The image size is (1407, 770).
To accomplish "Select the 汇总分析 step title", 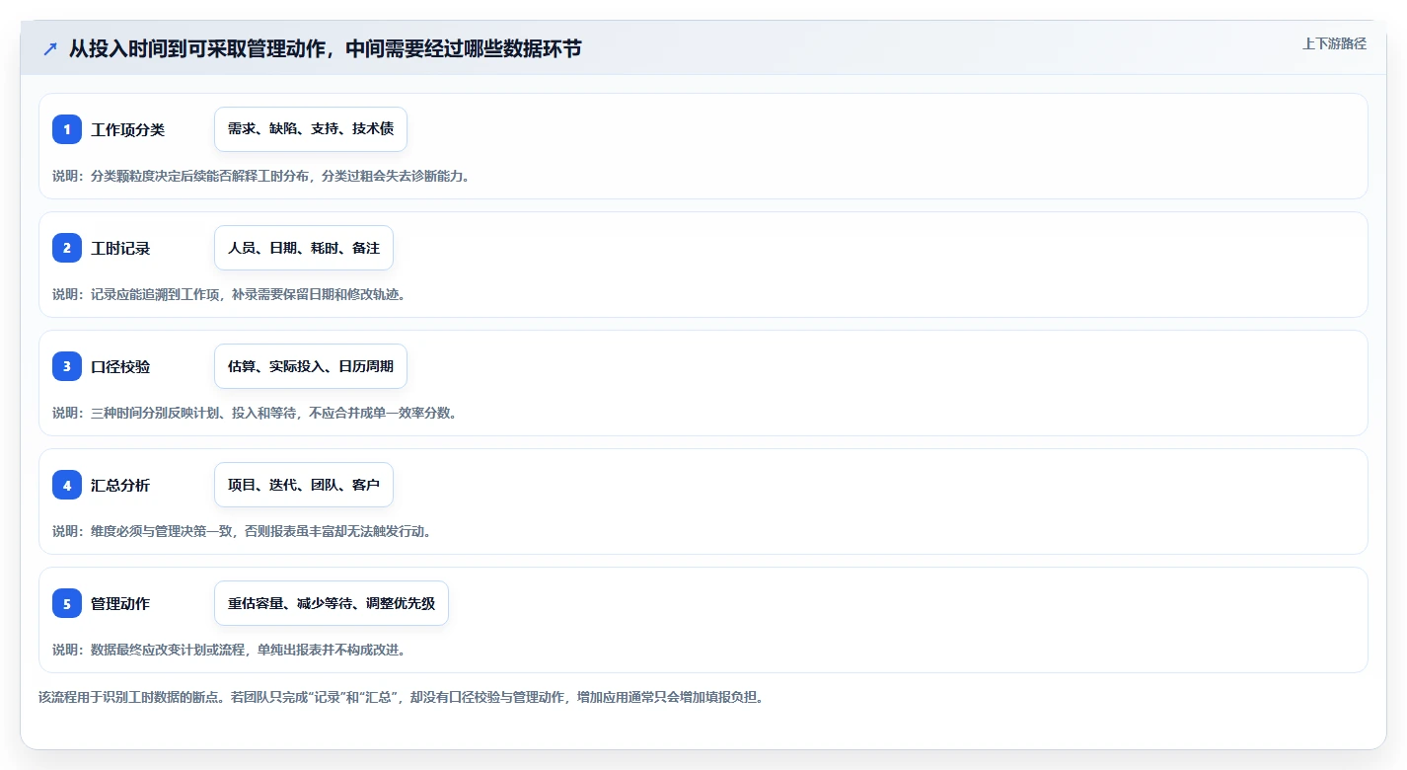I will coord(120,485).
